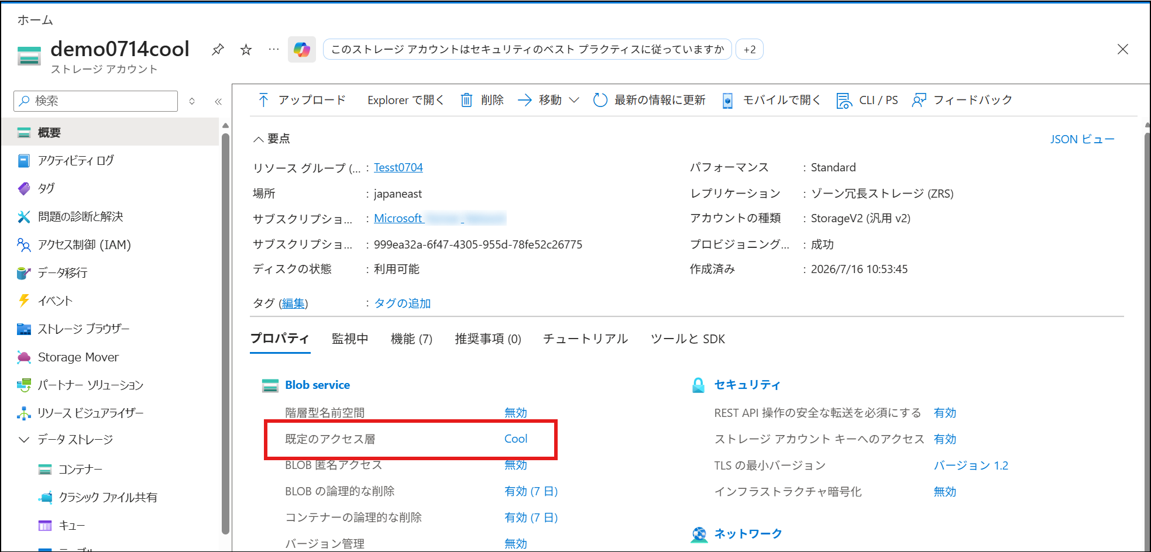The height and width of the screenshot is (552, 1151).
Task: Open the Network (ネットワーク) heading link
Action: [748, 533]
